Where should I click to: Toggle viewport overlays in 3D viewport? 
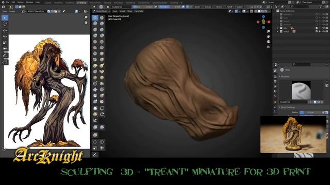click(244, 11)
